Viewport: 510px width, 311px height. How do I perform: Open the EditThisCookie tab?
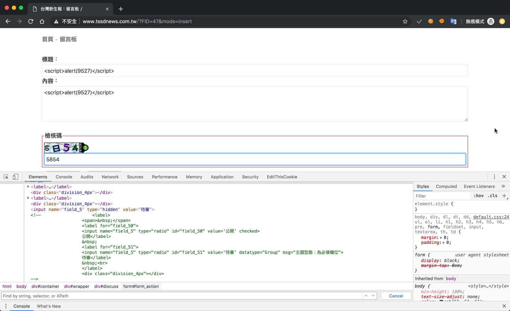(x=282, y=177)
